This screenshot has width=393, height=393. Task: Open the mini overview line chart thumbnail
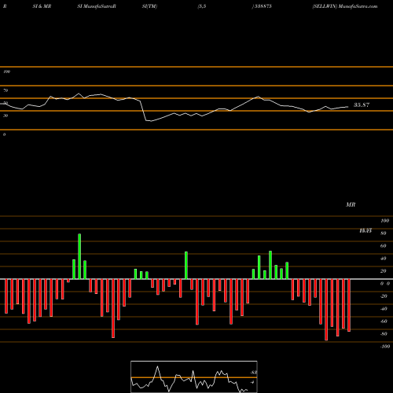[x=194, y=376]
